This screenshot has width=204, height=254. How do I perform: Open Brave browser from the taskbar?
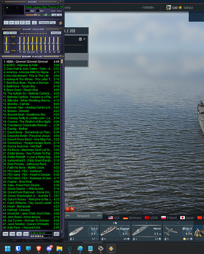coord(38,248)
